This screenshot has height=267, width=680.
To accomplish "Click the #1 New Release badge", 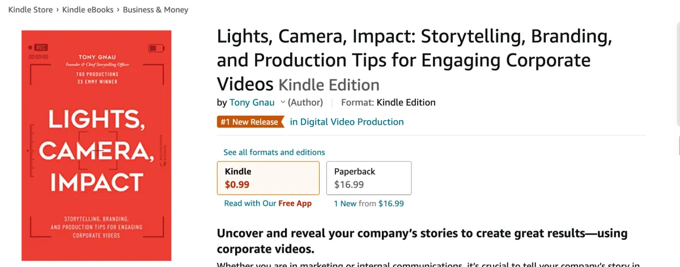I will click(x=250, y=122).
